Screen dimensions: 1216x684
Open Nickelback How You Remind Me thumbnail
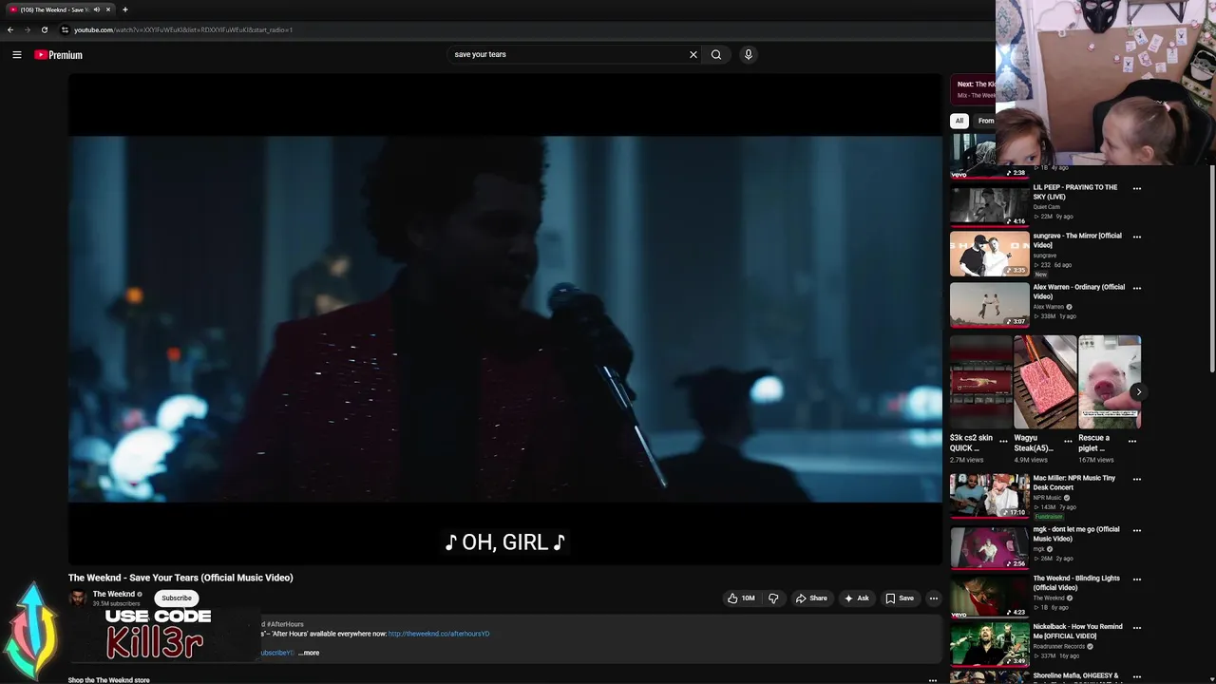coord(989,645)
